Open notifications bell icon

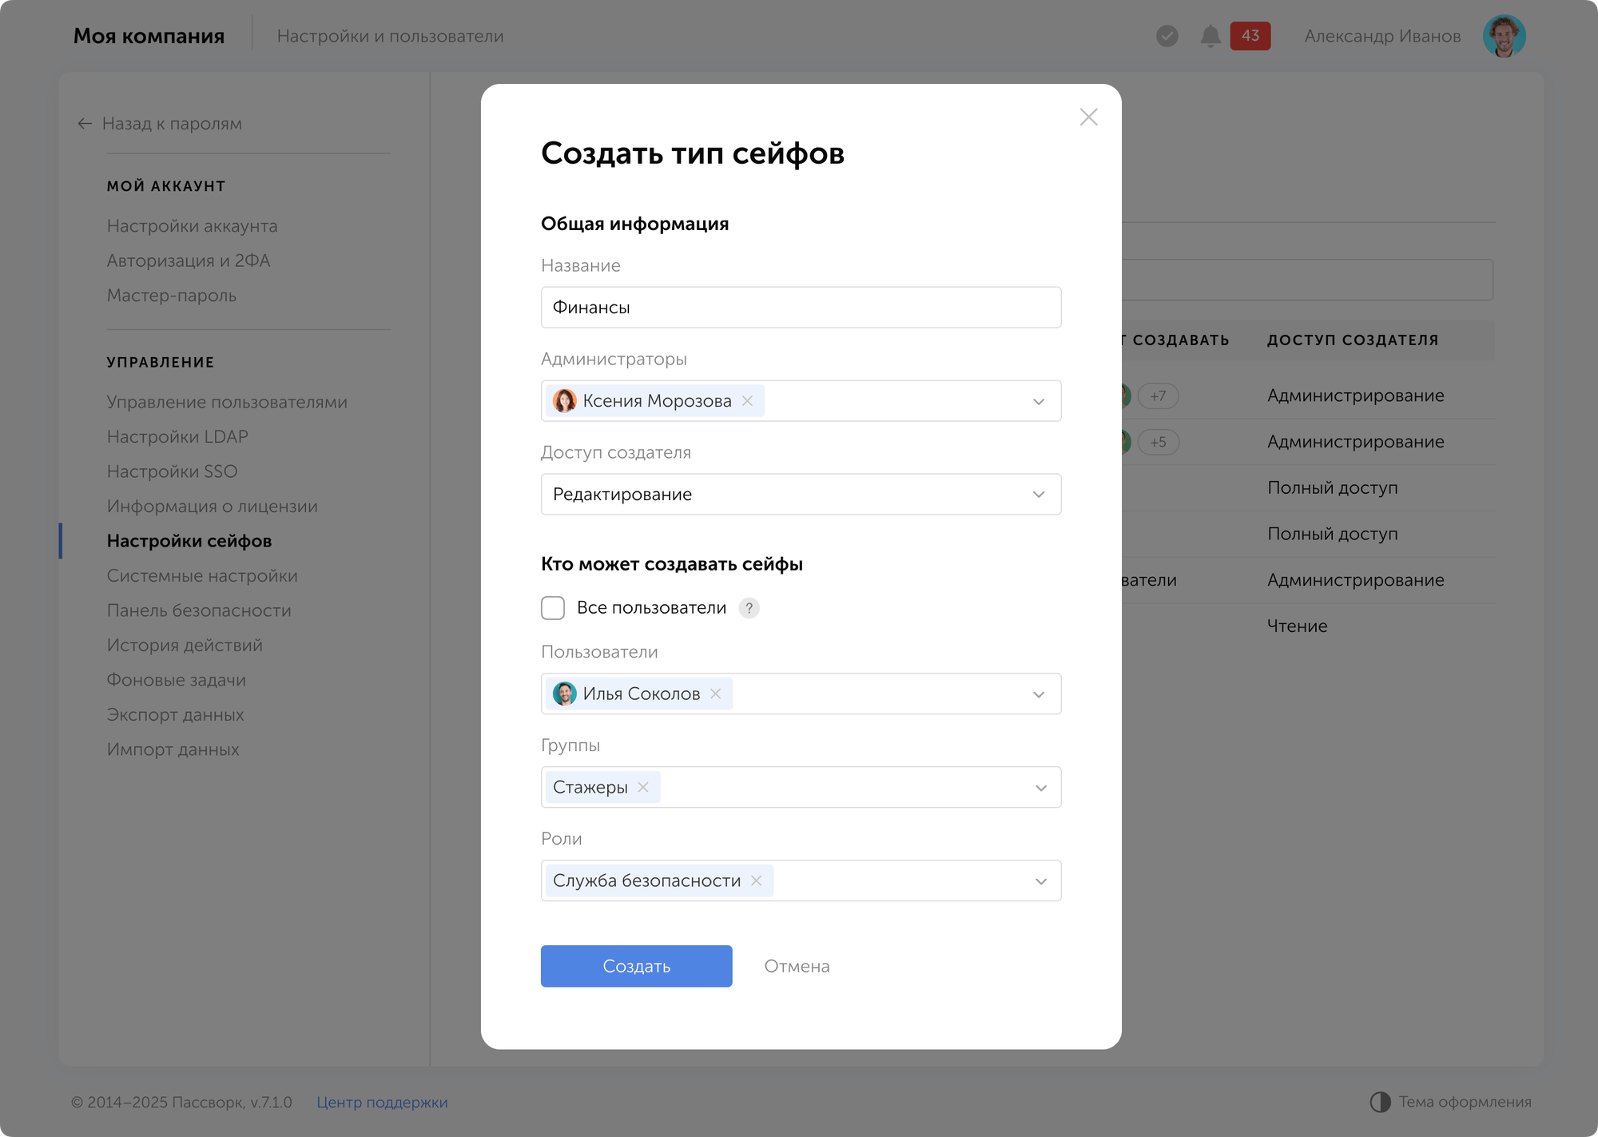click(1210, 36)
